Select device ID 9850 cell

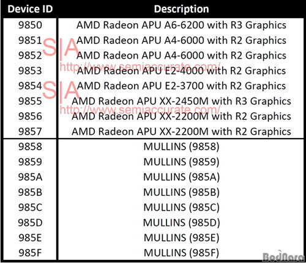tap(30, 25)
